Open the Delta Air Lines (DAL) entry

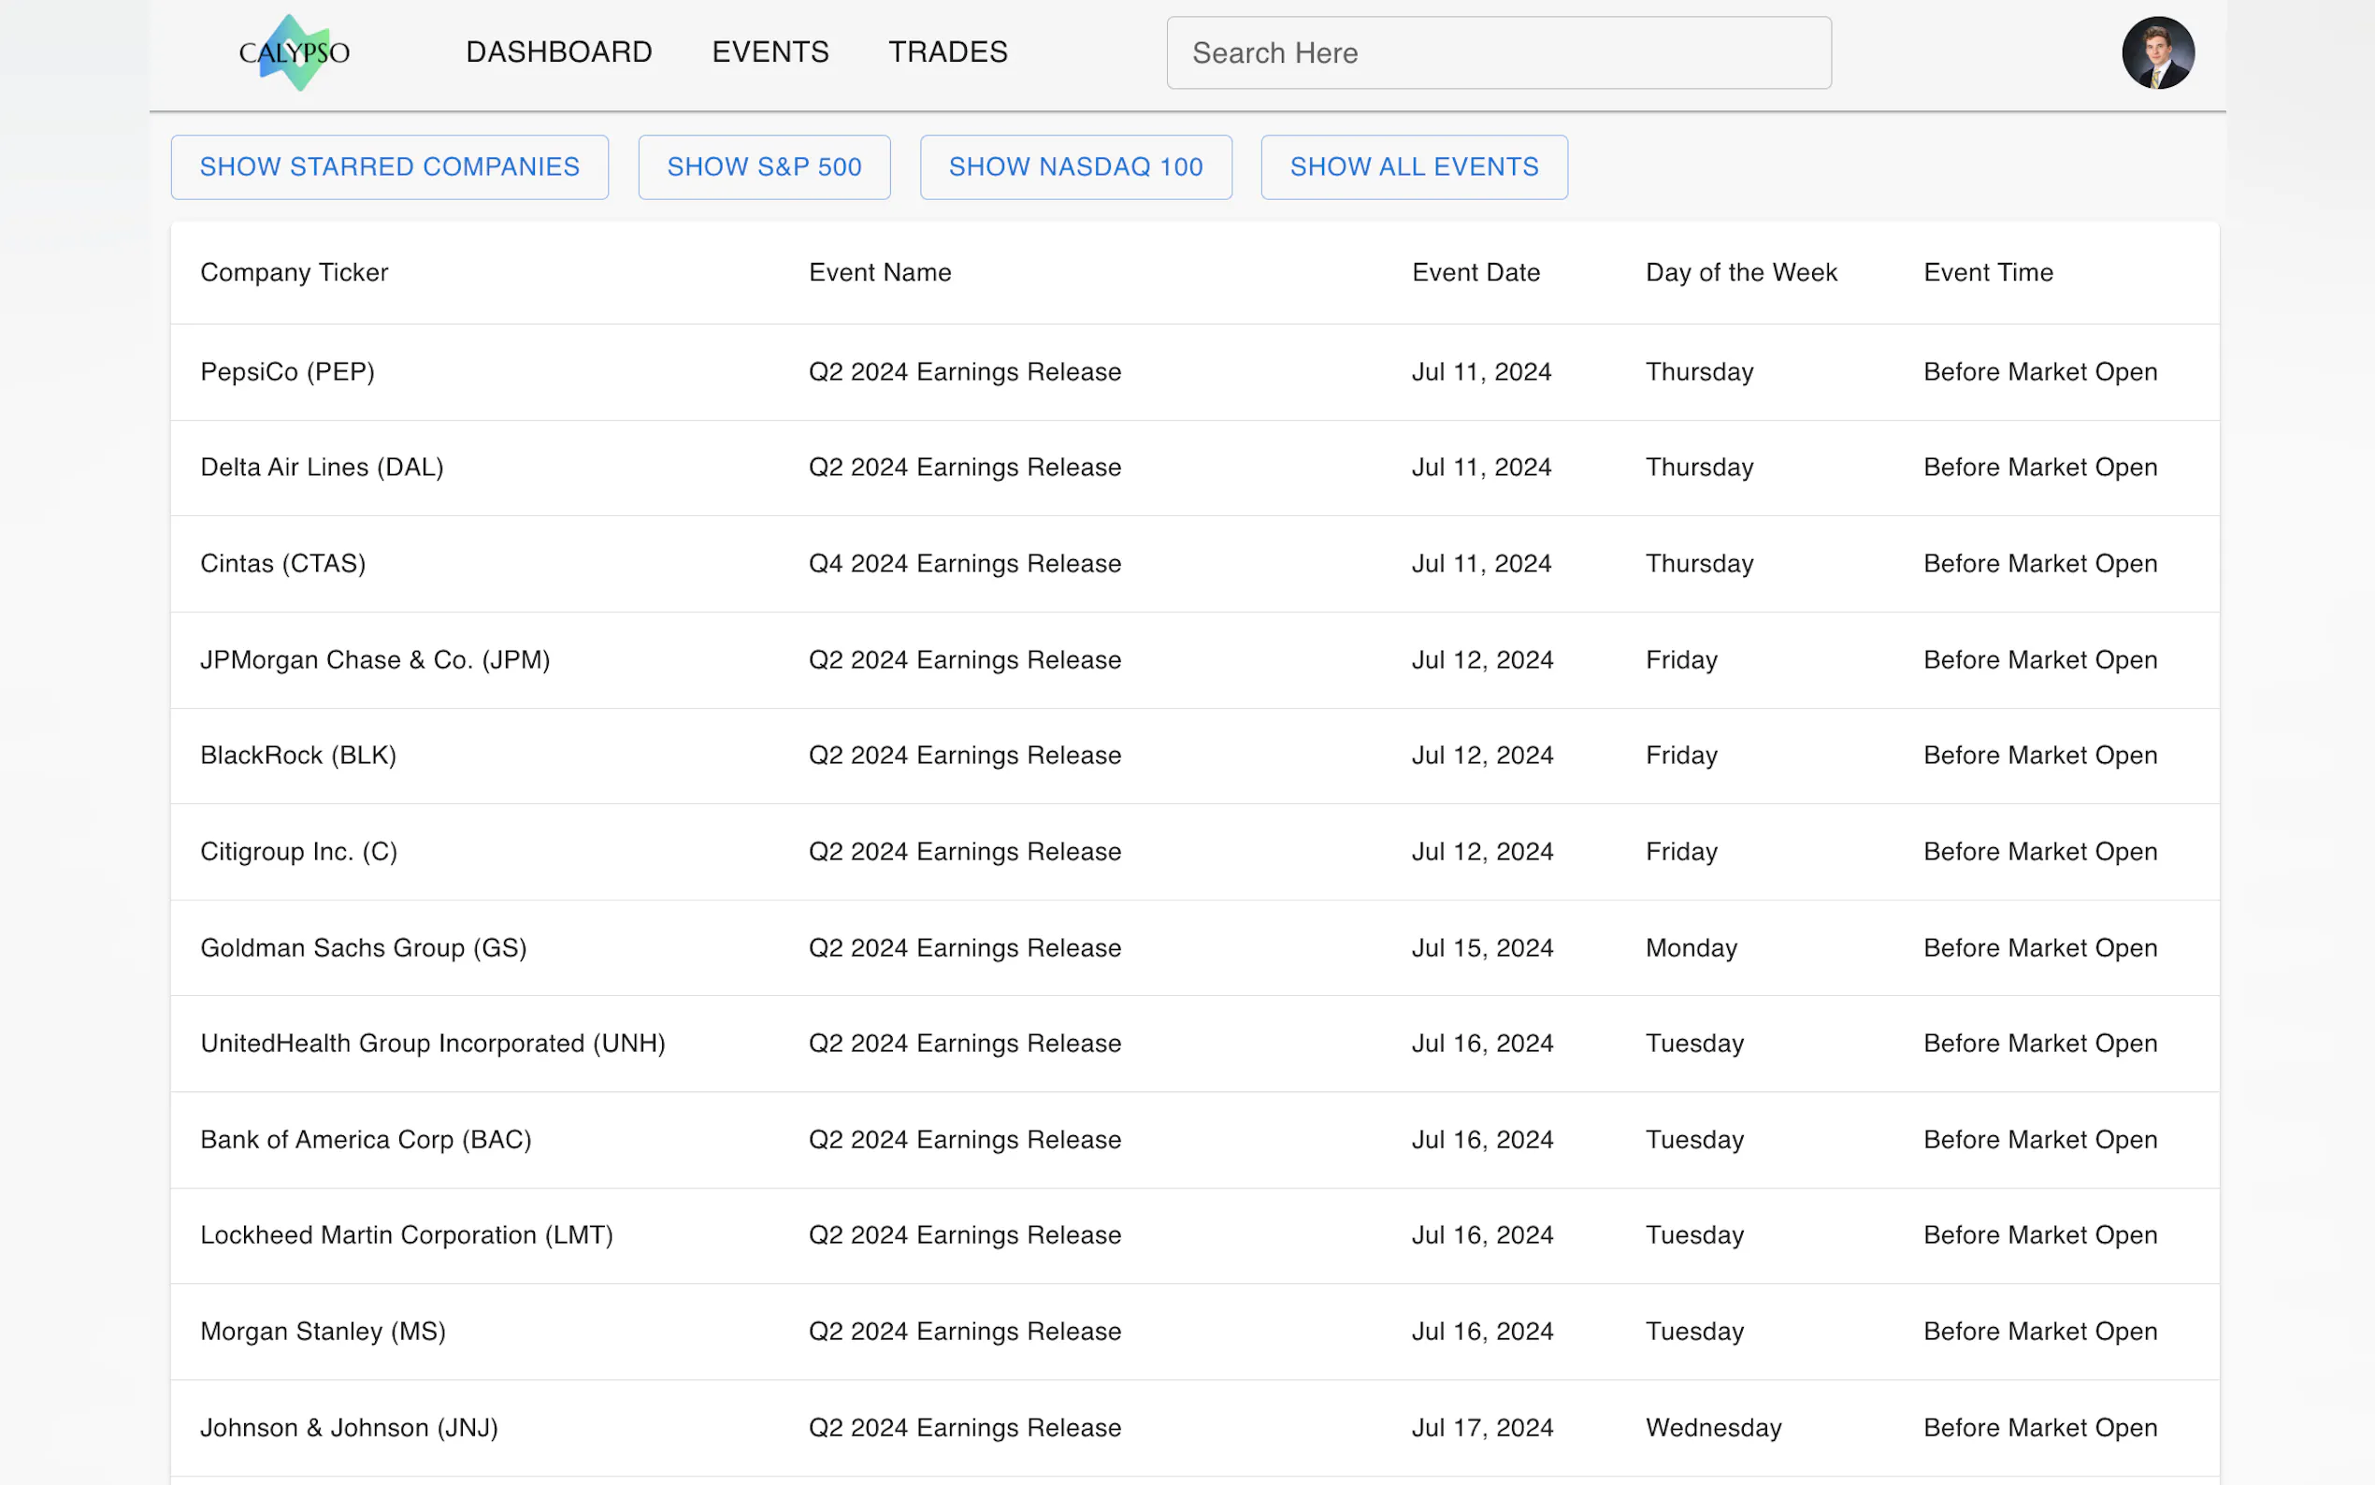tap(322, 468)
